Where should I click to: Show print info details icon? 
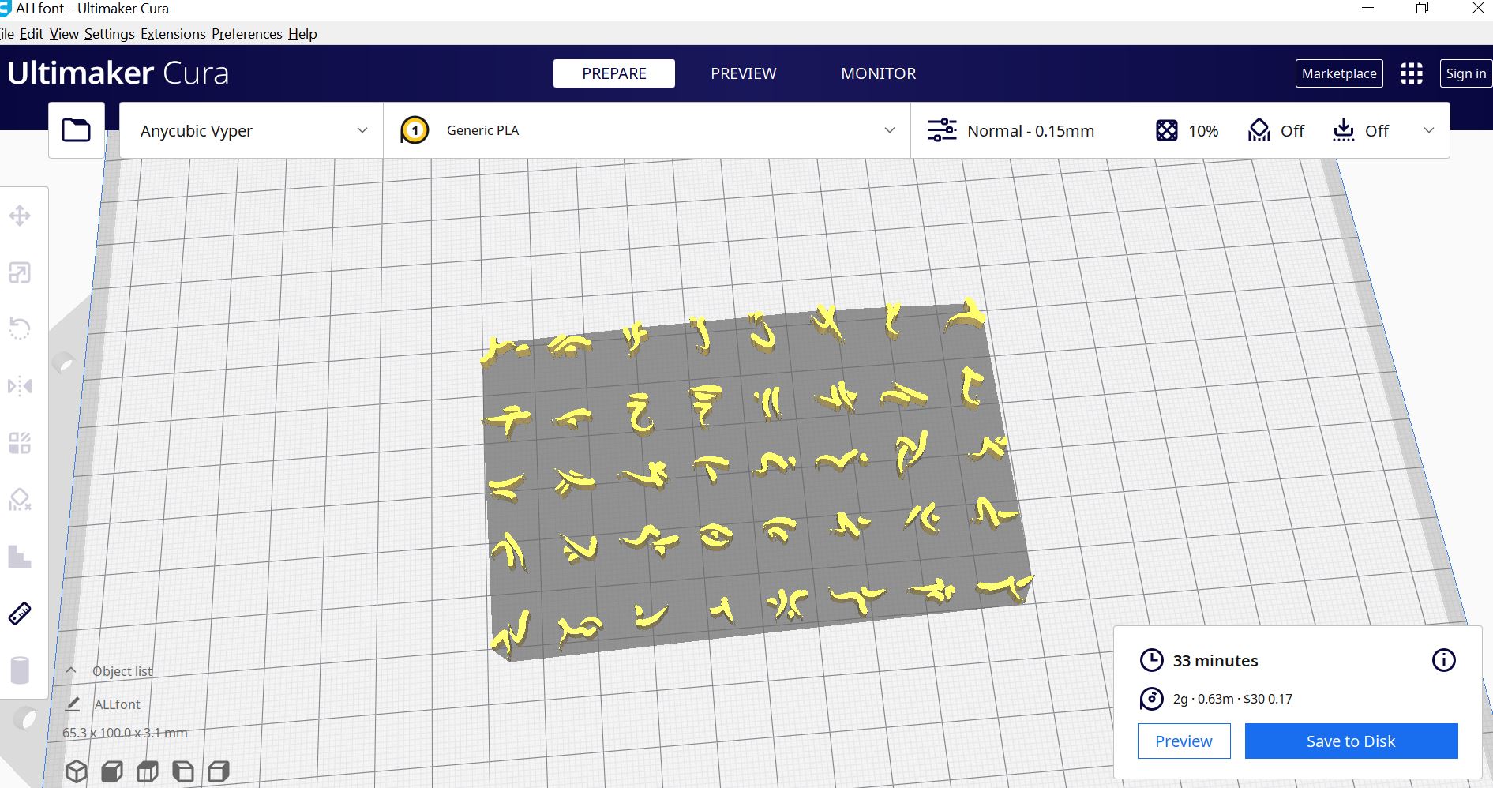(x=1444, y=660)
